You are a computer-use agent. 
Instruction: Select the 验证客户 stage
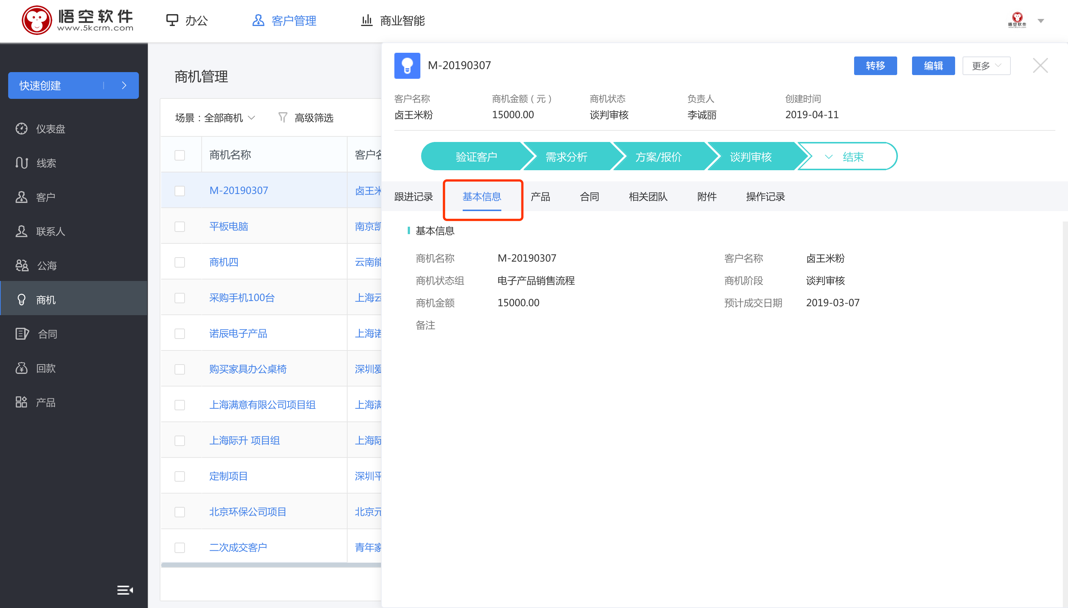pyautogui.click(x=476, y=156)
